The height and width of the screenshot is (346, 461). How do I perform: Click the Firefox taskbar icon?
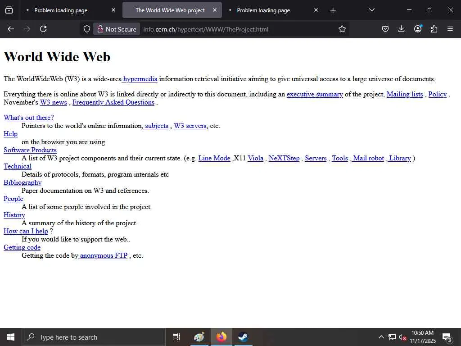221,337
